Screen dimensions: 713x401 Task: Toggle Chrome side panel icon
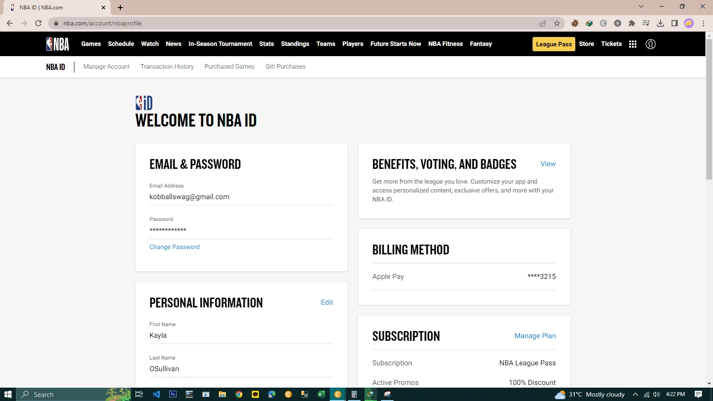675,23
